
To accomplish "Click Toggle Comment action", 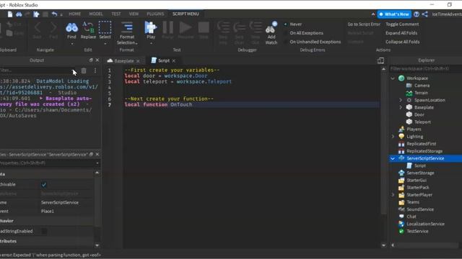I will [x=402, y=24].
